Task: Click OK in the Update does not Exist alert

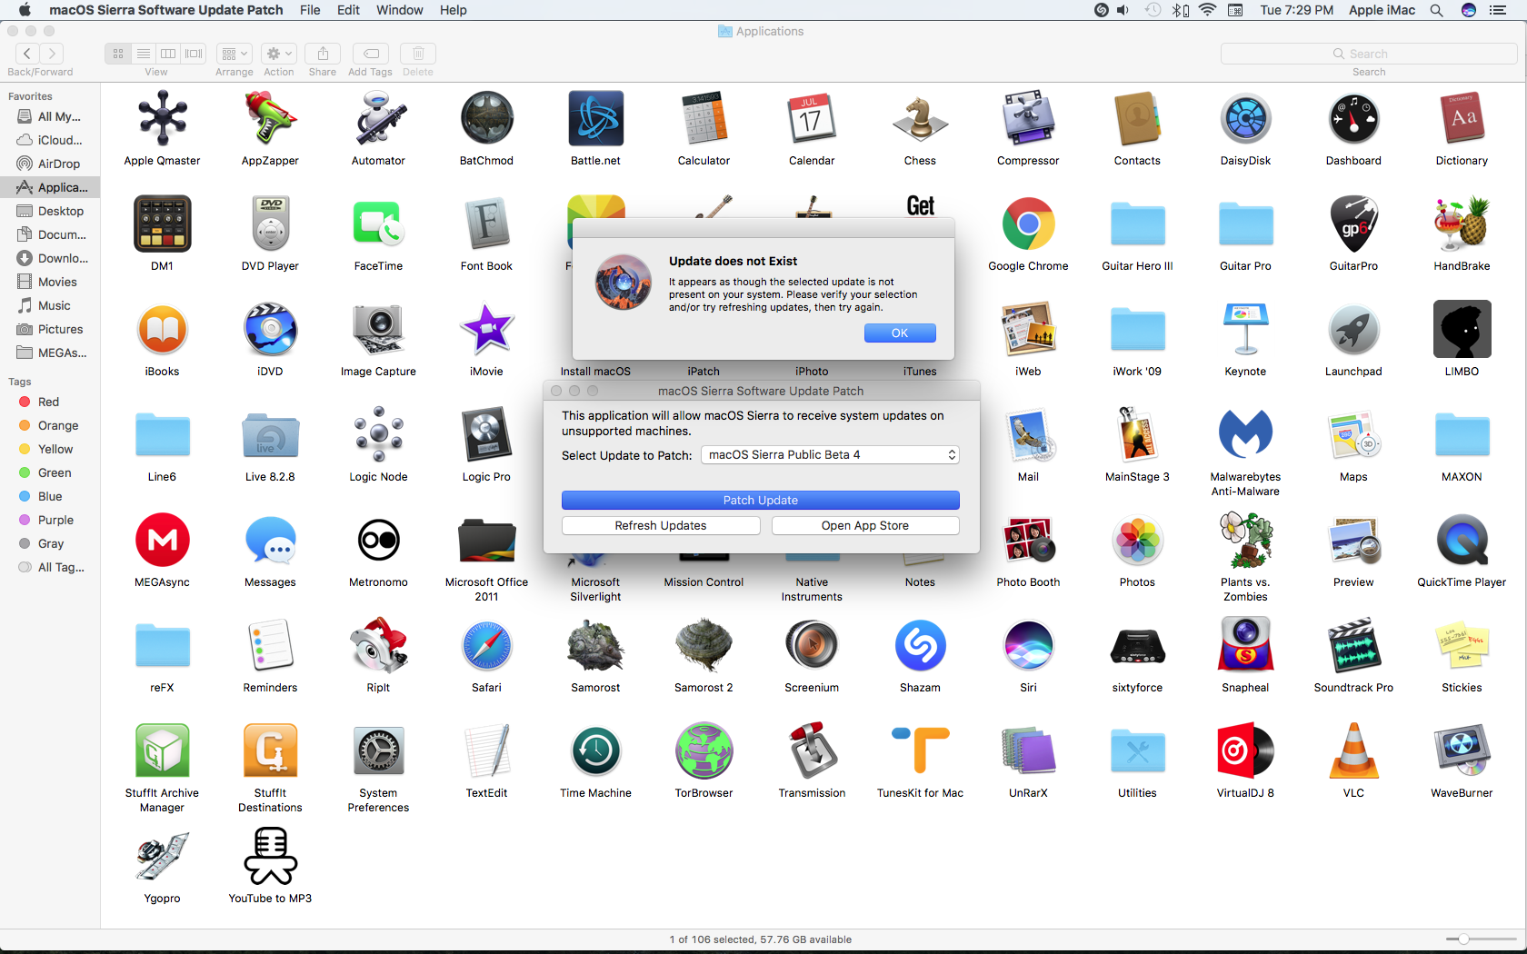Action: 899,333
